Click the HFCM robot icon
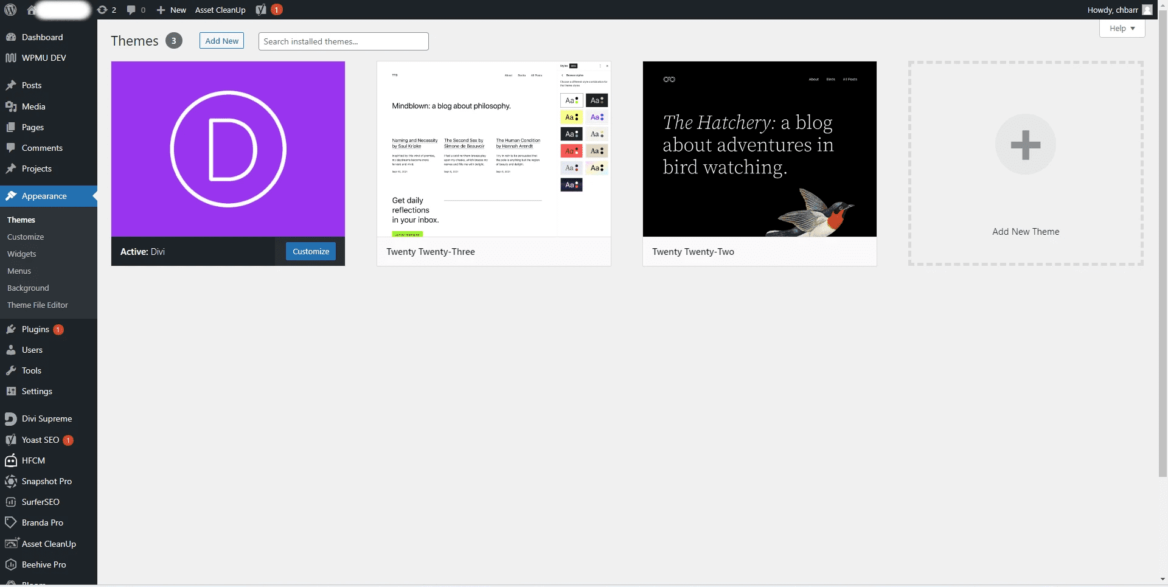The image size is (1168, 587). 10,460
